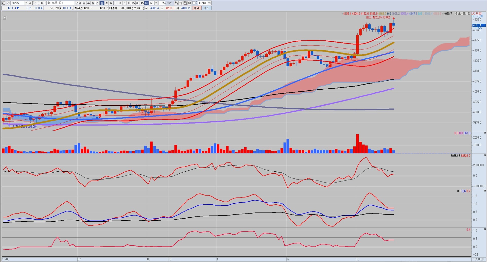
Task: Click the 매수 buy button
Action: (x=197, y=8)
